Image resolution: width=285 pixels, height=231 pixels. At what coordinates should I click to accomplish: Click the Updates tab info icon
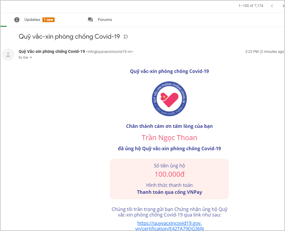point(17,20)
